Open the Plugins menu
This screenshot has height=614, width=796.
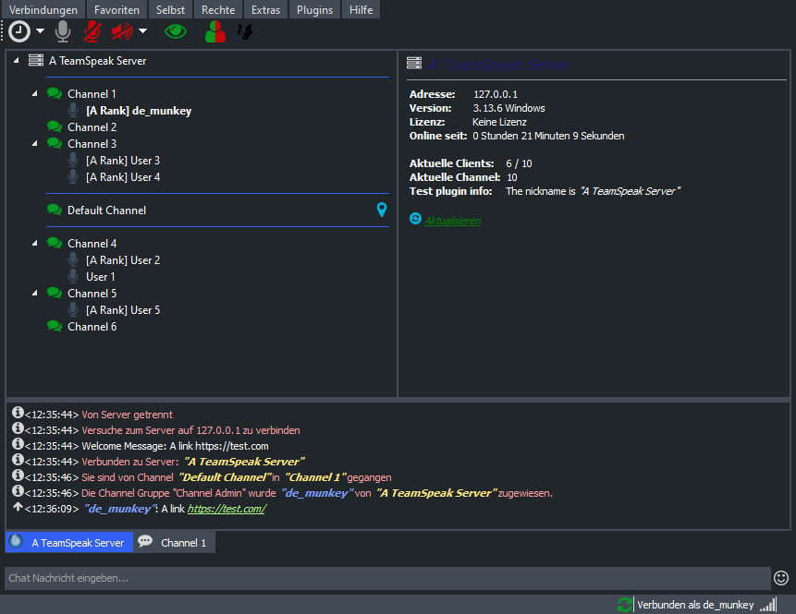click(x=314, y=9)
